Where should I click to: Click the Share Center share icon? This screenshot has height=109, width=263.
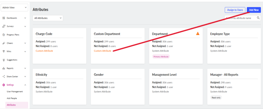(x=4, y=76)
